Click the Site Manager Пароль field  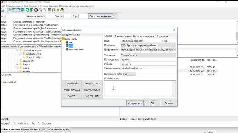point(148,64)
